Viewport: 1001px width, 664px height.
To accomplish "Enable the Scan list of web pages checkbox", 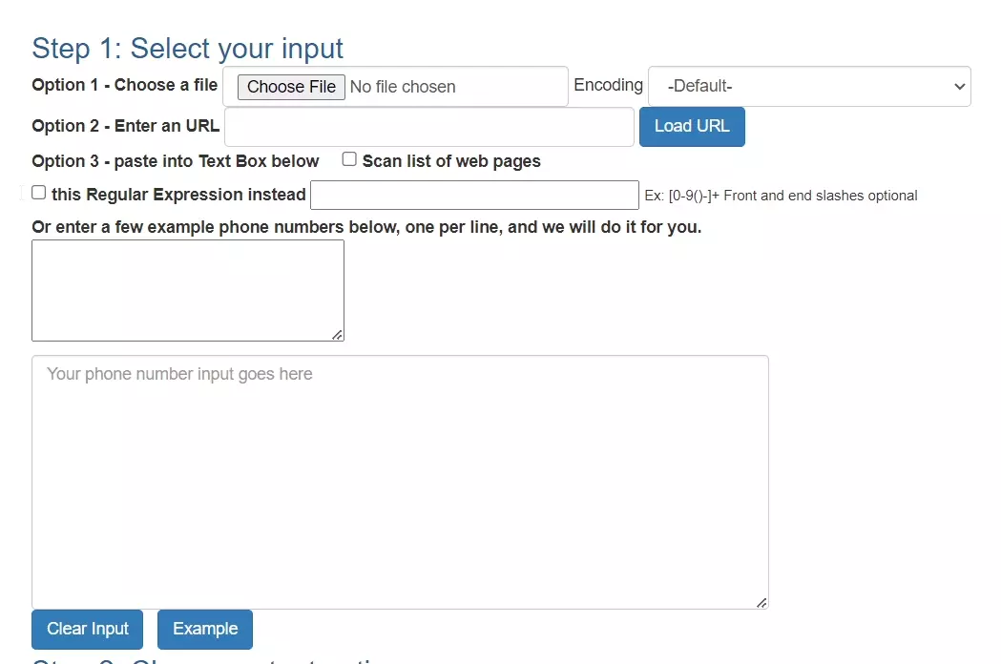I will pos(349,158).
